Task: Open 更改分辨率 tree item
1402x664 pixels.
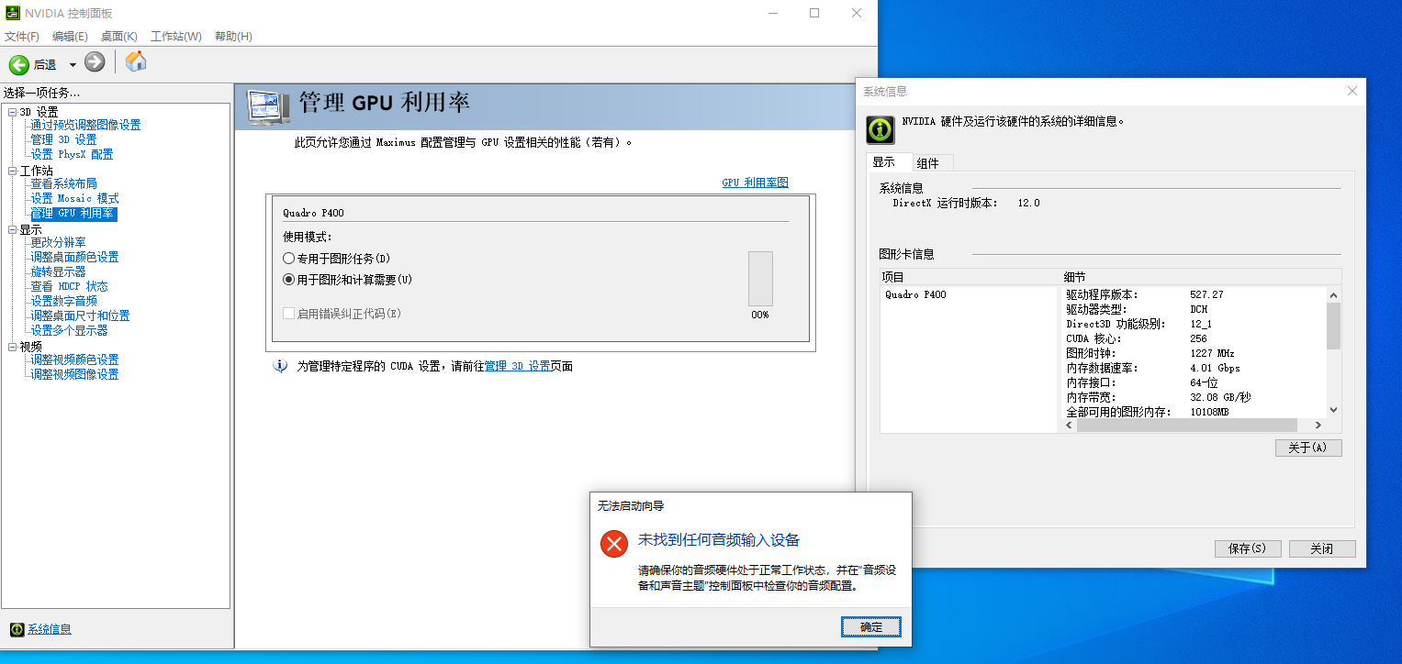Action: pos(58,243)
